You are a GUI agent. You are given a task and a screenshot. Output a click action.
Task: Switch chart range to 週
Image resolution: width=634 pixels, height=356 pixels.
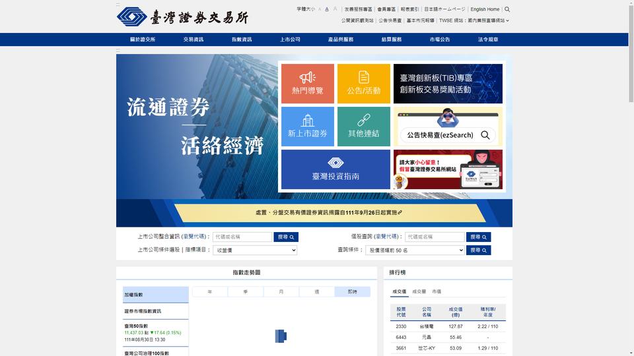pyautogui.click(x=316, y=292)
